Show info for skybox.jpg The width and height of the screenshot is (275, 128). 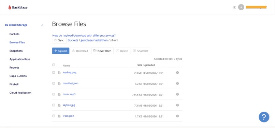(177, 105)
